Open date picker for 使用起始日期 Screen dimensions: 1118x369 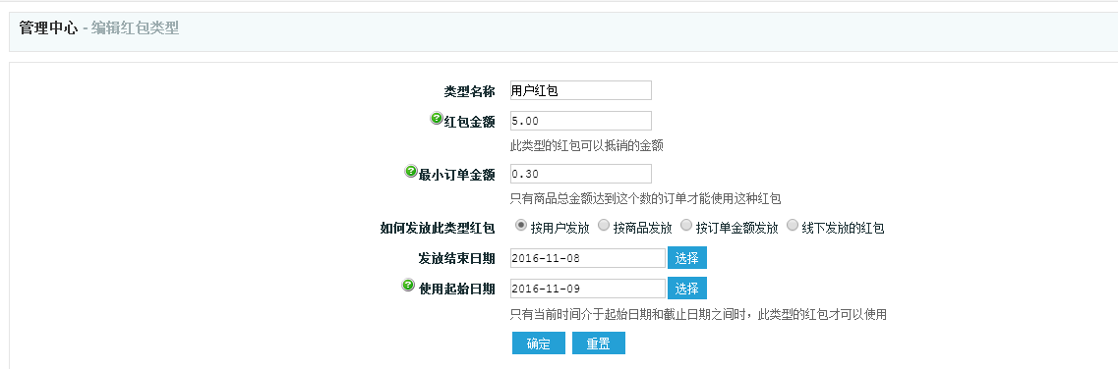[687, 288]
